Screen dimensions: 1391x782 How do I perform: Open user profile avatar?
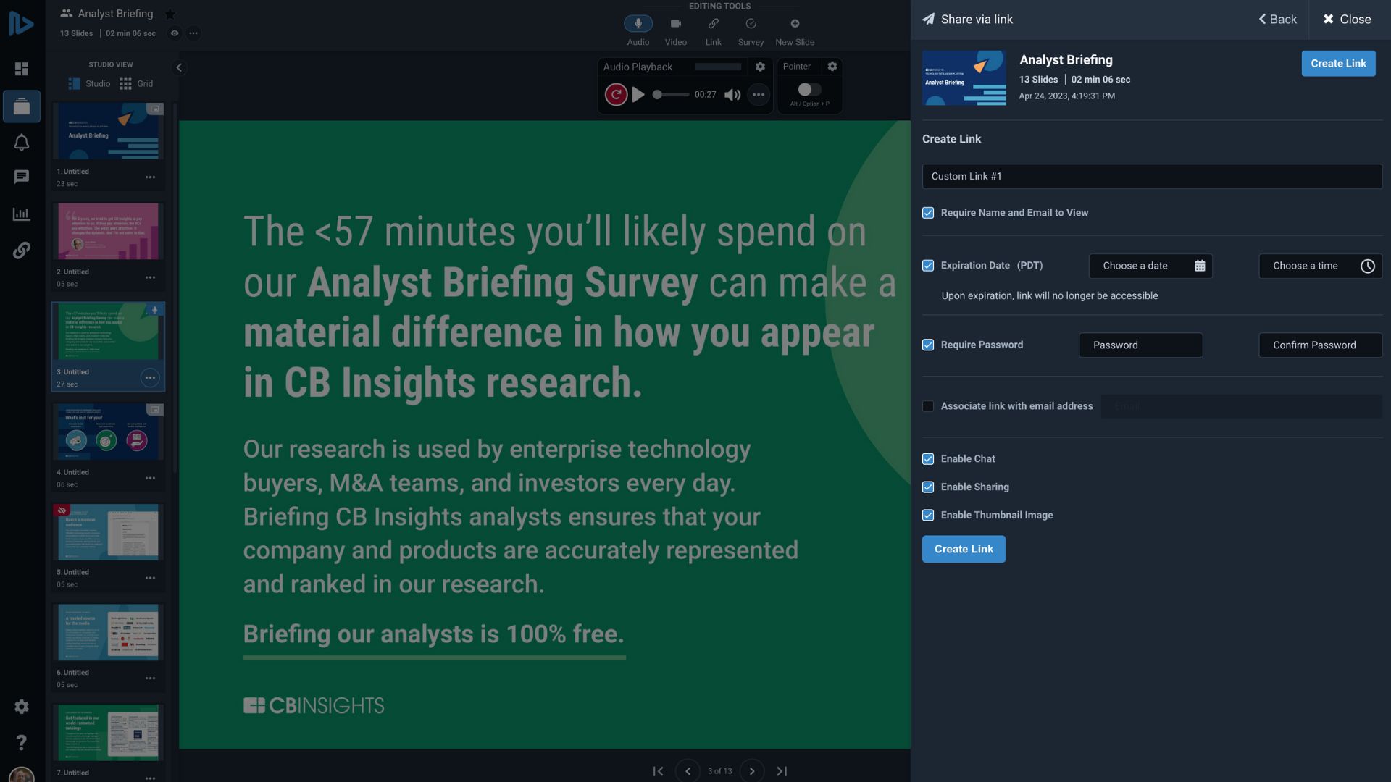tap(22, 774)
